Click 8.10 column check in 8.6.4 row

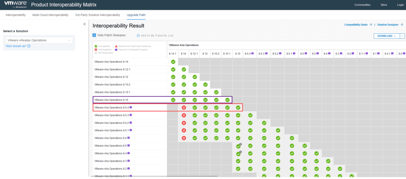tap(238, 108)
